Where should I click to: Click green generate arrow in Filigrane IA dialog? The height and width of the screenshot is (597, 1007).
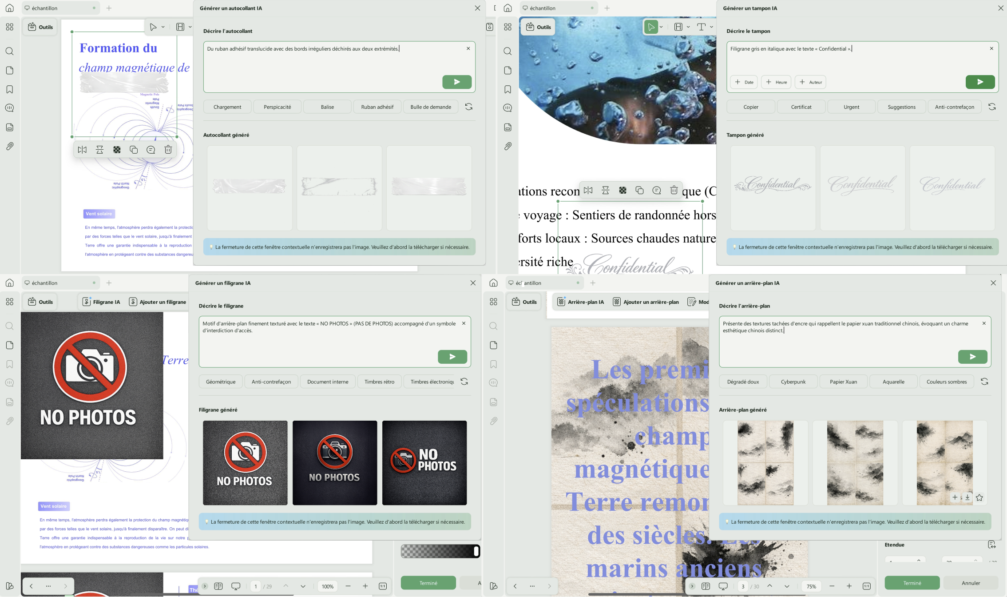[x=452, y=357]
